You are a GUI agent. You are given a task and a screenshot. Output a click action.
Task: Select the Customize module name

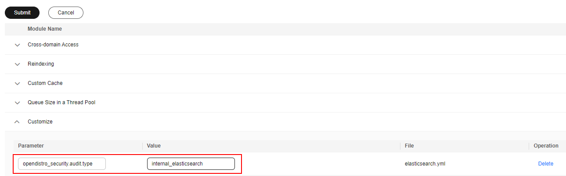pos(40,122)
